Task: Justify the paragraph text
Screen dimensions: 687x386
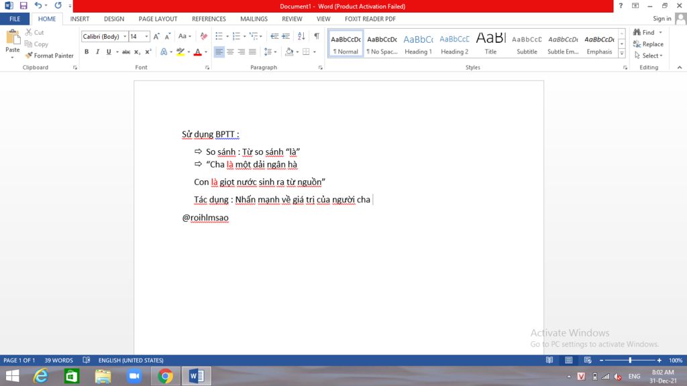Action: click(x=252, y=52)
